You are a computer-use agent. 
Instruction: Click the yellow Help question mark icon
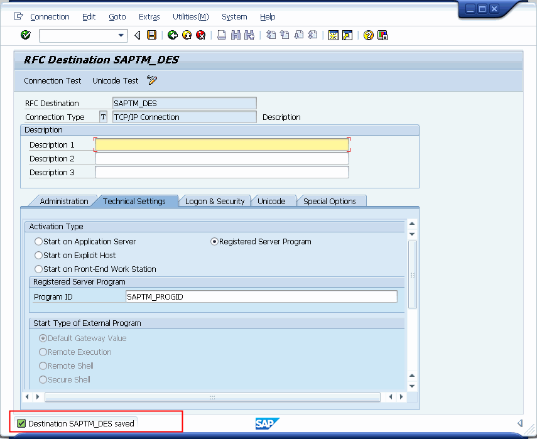(369, 35)
